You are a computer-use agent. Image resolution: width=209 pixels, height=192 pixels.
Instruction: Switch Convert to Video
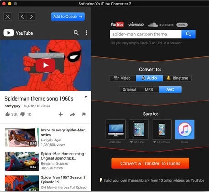coord(123,78)
